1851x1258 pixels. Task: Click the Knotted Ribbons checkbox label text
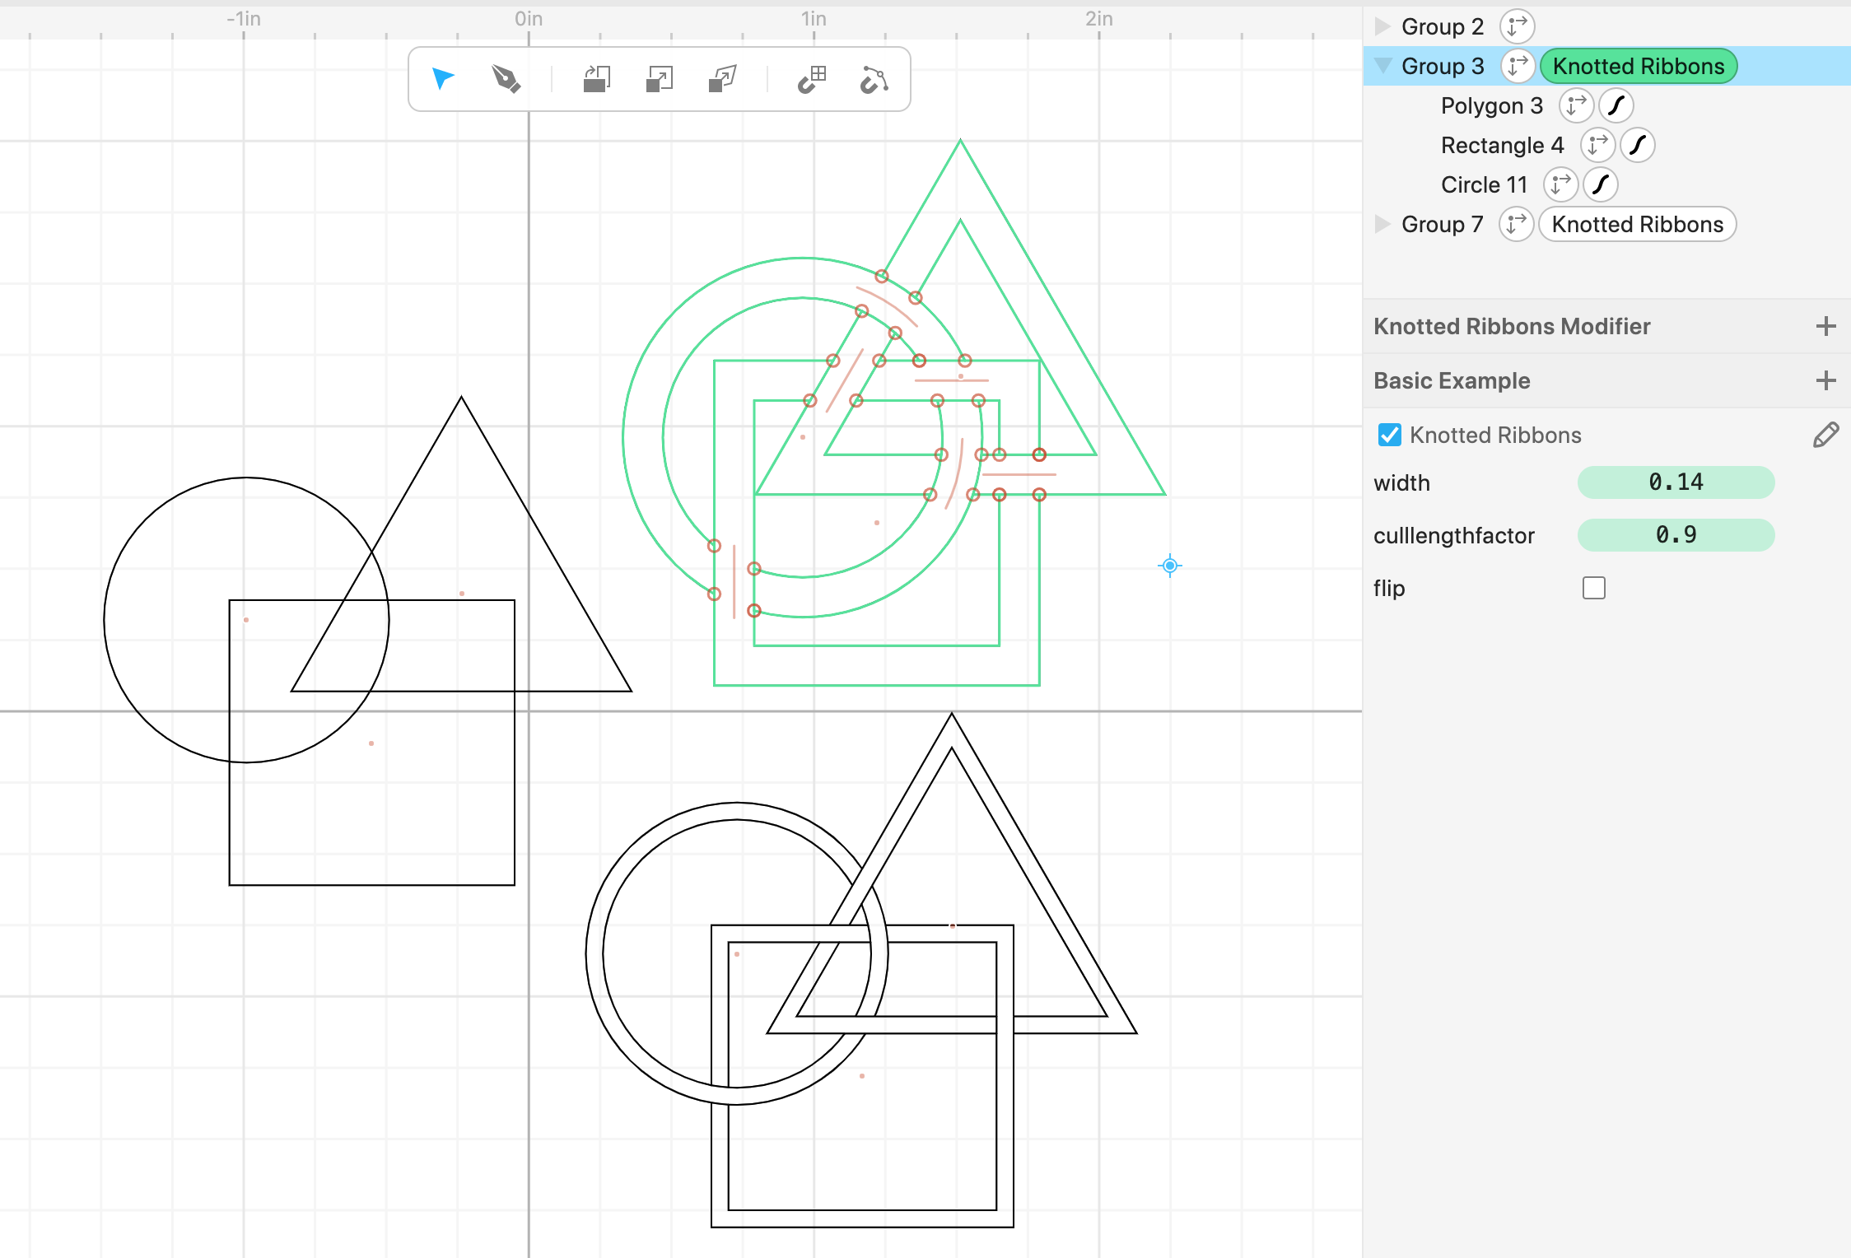pyautogui.click(x=1495, y=435)
